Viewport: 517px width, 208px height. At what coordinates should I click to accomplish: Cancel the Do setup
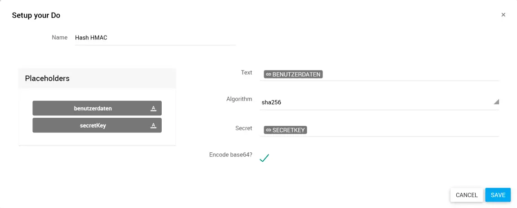467,195
